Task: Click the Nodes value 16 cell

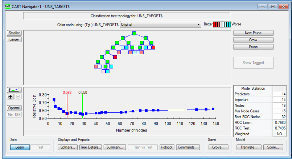Action: click(279, 106)
